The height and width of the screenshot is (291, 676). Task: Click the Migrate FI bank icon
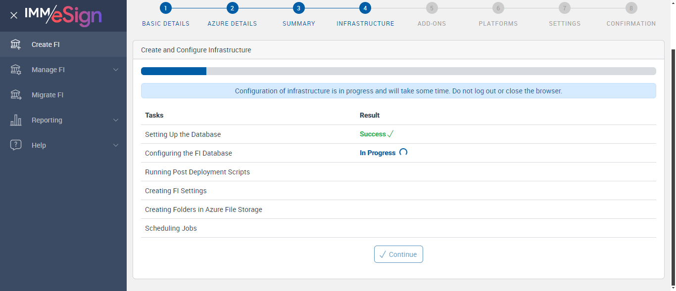[x=16, y=95]
